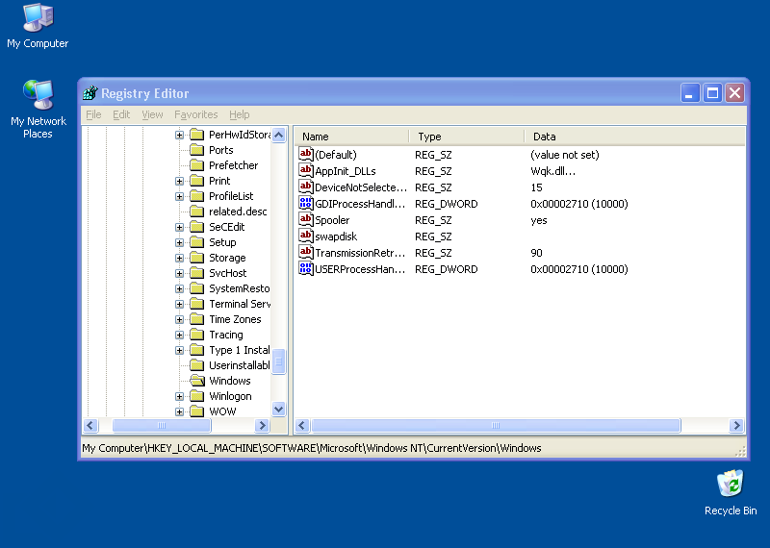Select the SeCEdit key label
Screen dimensions: 770x548
(x=226, y=227)
